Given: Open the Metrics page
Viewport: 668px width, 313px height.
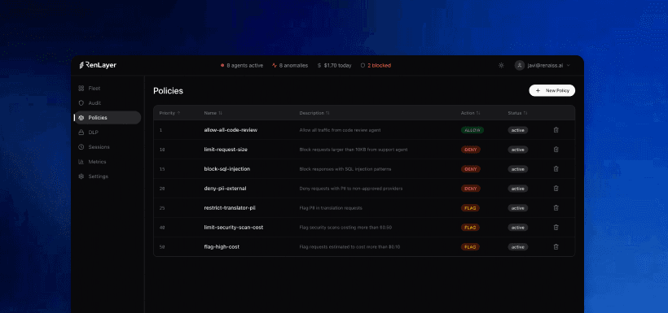Looking at the screenshot, I should pos(108,162).
